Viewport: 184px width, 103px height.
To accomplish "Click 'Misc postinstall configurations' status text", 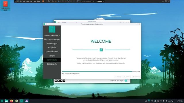I will coord(71,74).
